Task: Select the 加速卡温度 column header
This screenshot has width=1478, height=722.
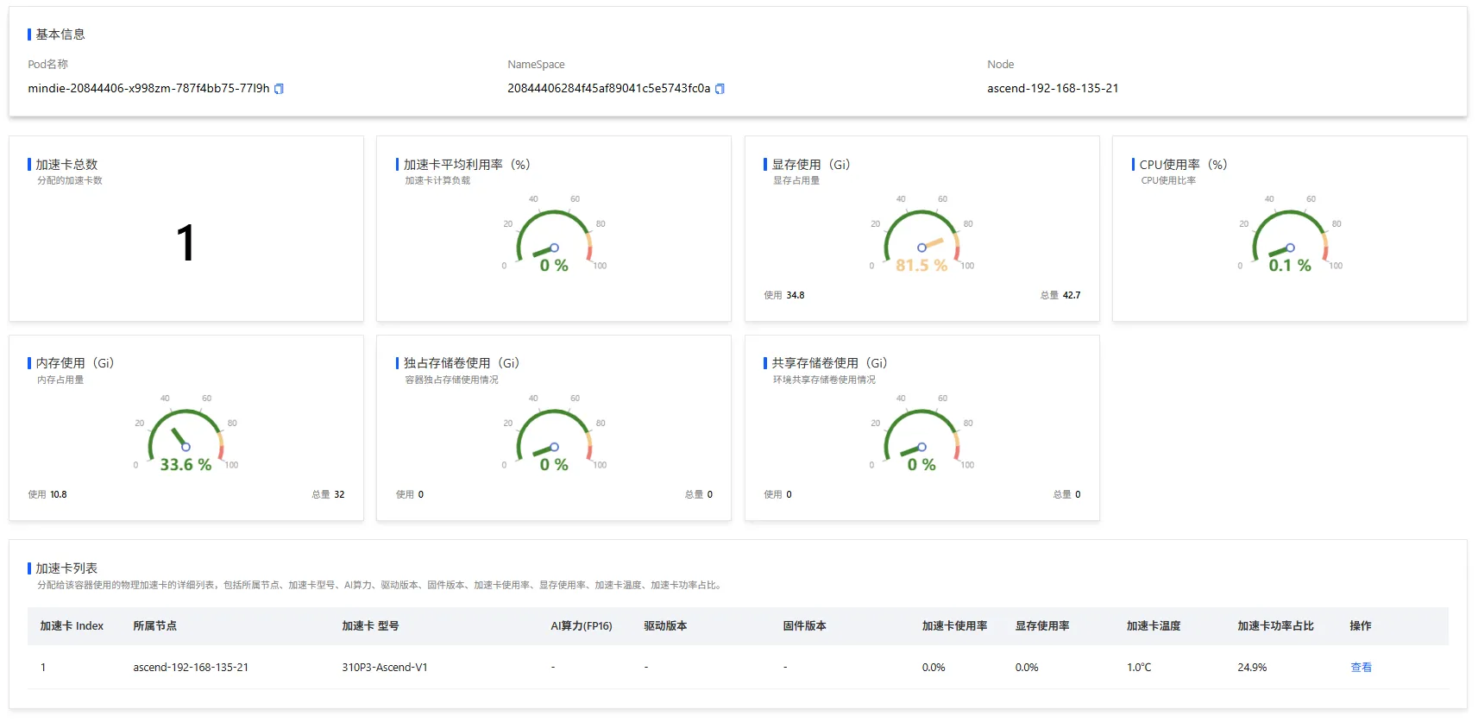Action: click(1154, 626)
